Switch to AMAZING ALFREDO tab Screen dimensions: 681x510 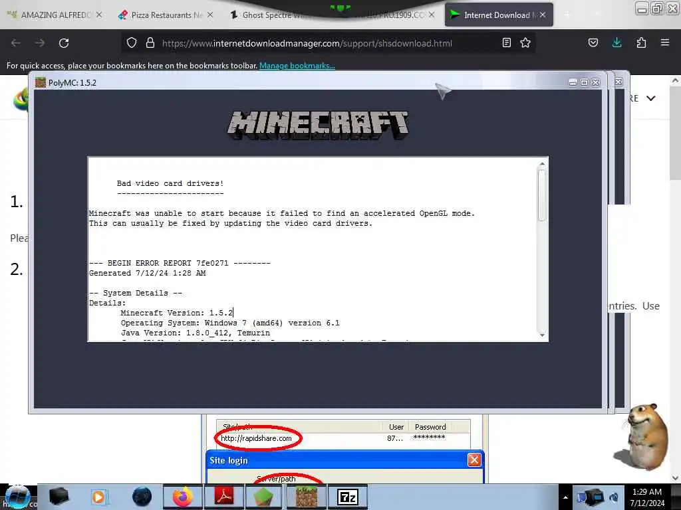pyautogui.click(x=55, y=15)
